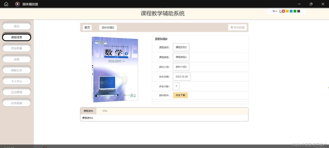This screenshot has height=148, width=329.
Task: Click the 资料介绍2 value box
Action: click(x=181, y=67)
